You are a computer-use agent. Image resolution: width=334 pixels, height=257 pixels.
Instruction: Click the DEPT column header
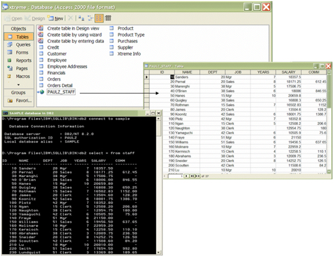coord(212,72)
